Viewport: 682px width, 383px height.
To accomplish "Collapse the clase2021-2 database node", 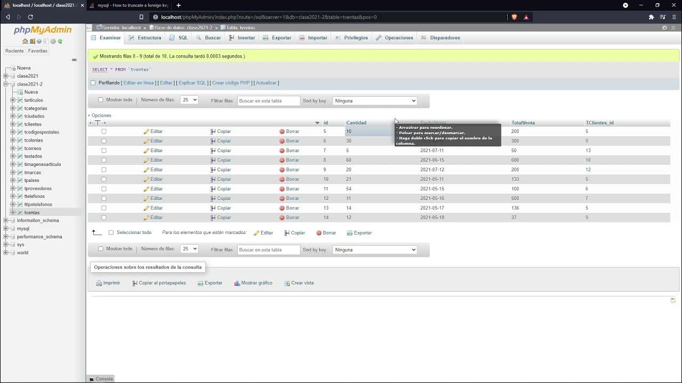I will [6, 84].
